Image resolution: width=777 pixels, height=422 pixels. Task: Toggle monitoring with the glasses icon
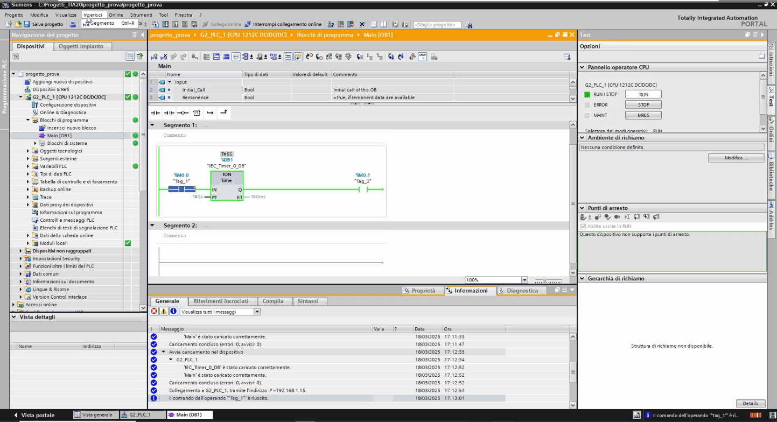[x=423, y=57]
